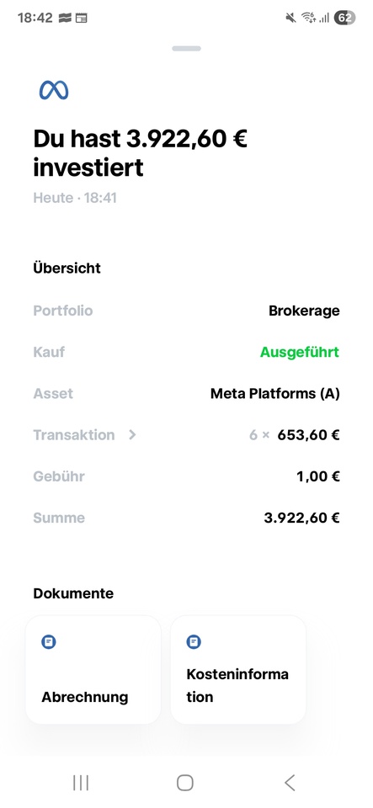The image size is (373, 808).
Task: Tap the Android home button
Action: [185, 782]
